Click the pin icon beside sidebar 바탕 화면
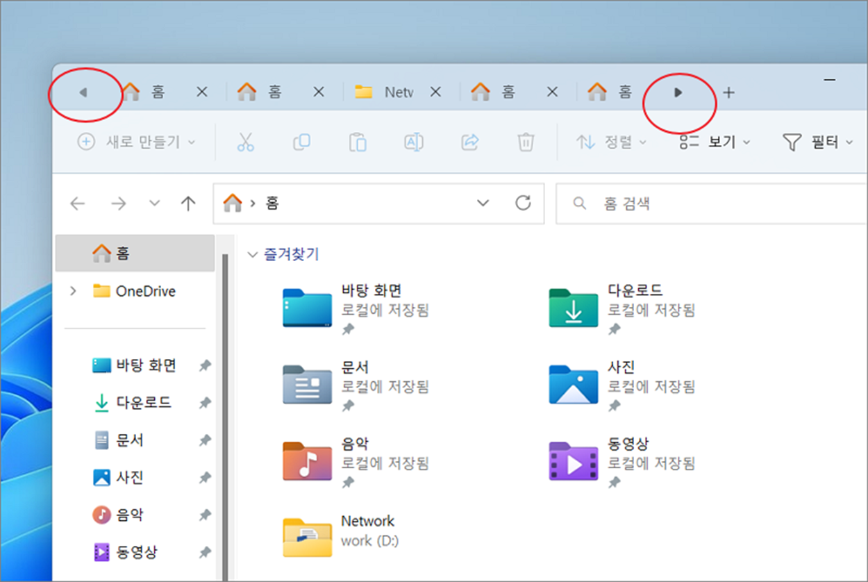This screenshot has width=868, height=582. (205, 365)
